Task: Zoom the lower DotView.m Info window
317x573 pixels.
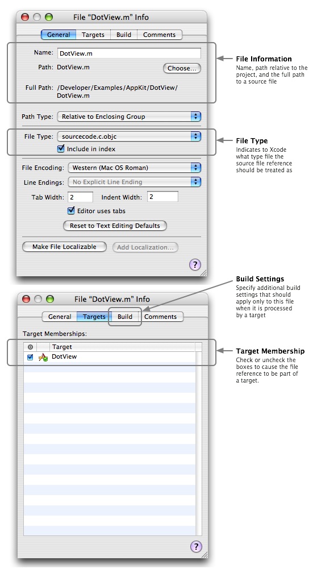Action: click(50, 299)
